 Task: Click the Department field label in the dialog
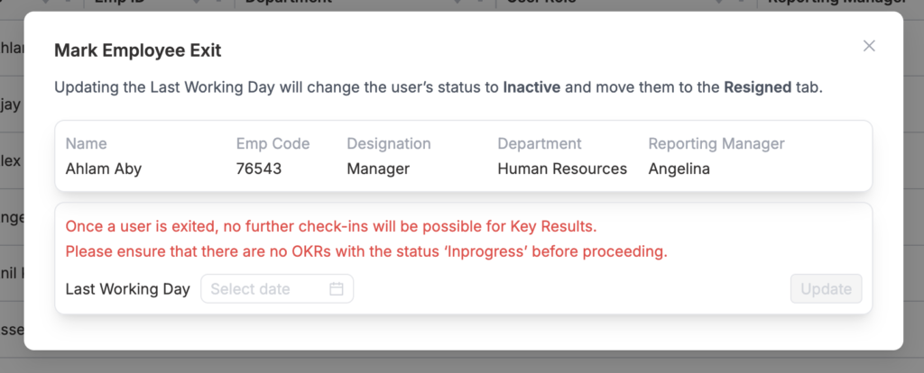coord(540,143)
